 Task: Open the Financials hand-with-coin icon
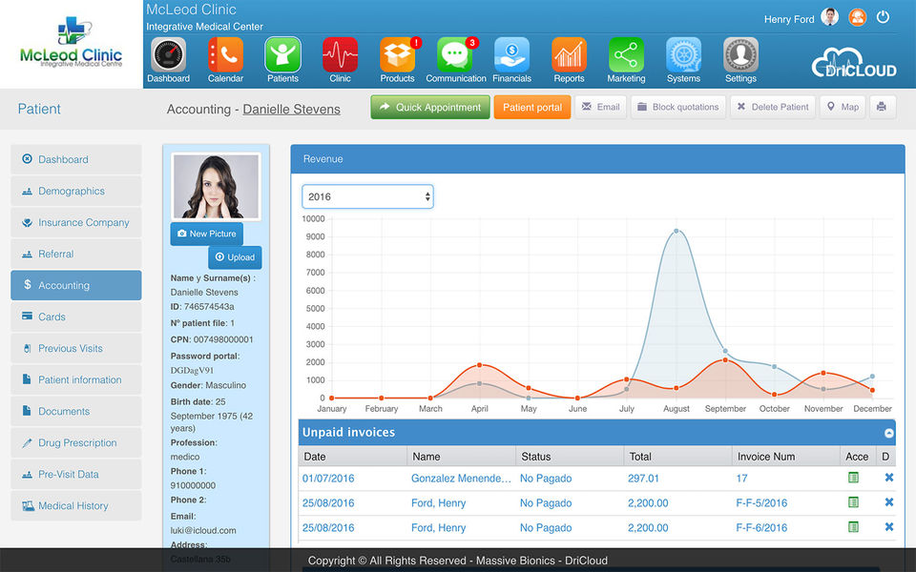tap(511, 55)
